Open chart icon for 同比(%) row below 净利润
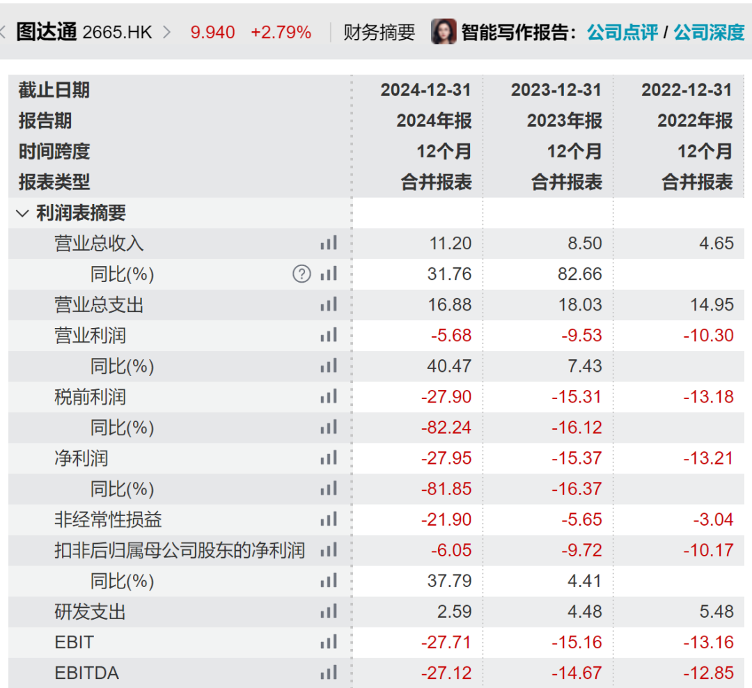The height and width of the screenshot is (688, 752). [329, 488]
